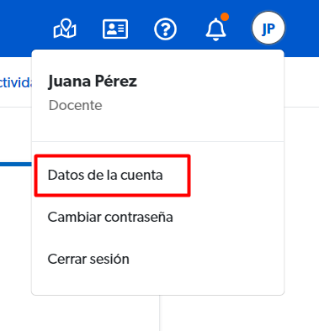Viewport: 319px width, 331px height.
Task: Log out with Cerrar sesión
Action: pyautogui.click(x=88, y=259)
